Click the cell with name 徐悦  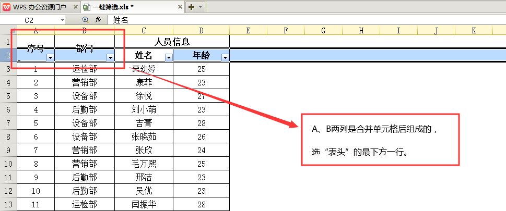tap(144, 96)
